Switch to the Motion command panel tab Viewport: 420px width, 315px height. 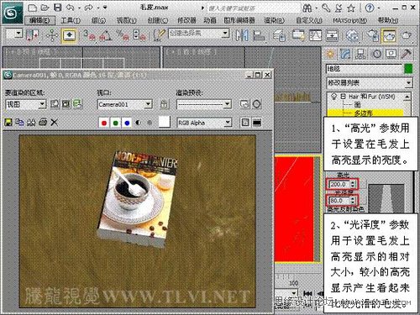click(x=376, y=54)
